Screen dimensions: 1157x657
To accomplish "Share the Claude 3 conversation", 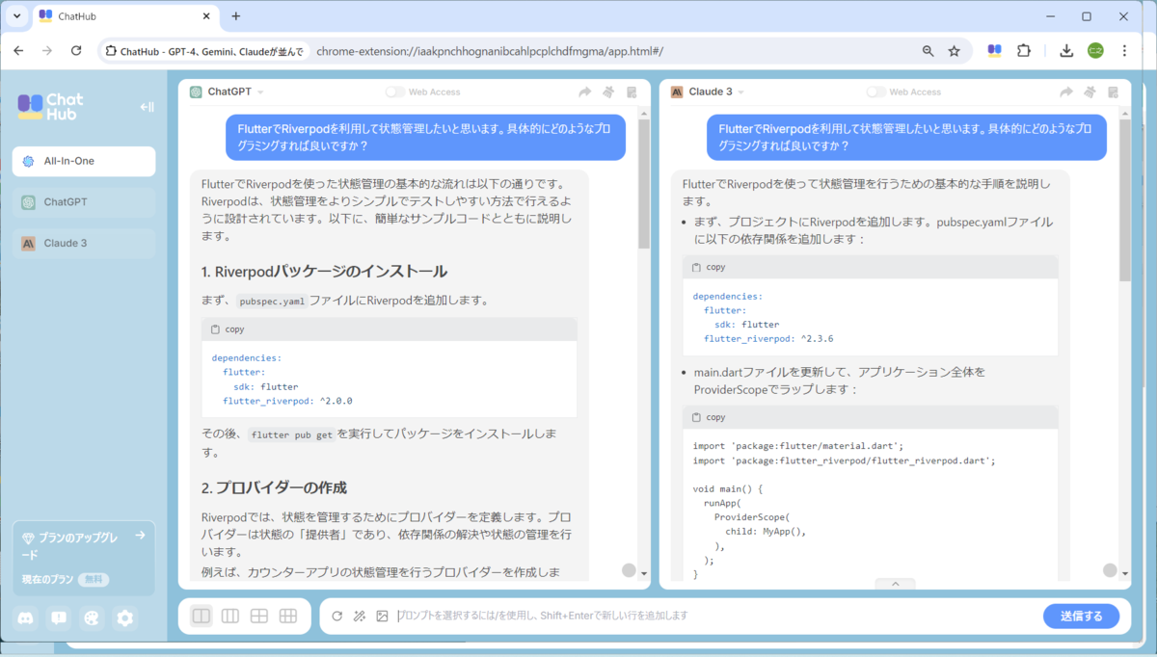I will coord(1065,92).
